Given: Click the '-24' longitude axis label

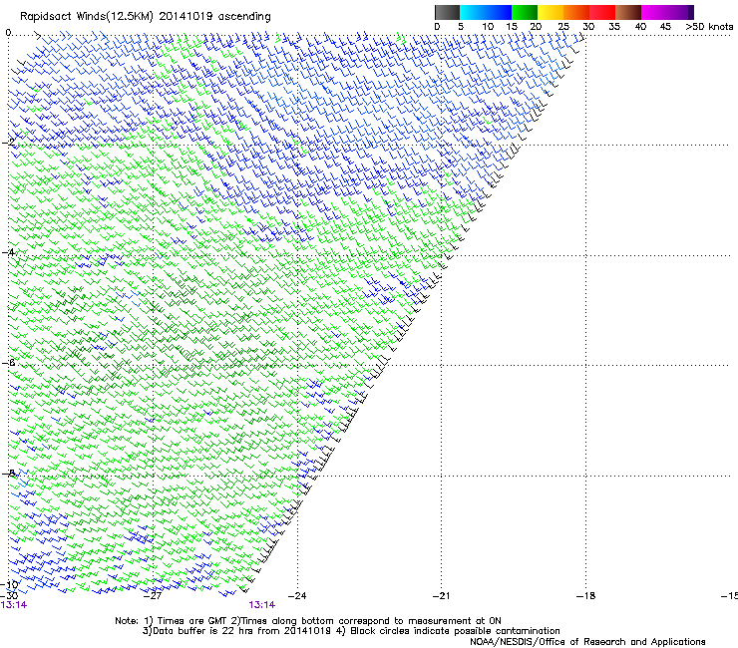Looking at the screenshot, I should pyautogui.click(x=297, y=596).
